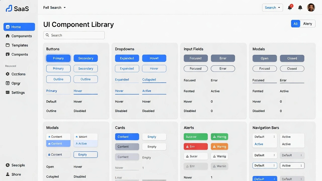The width and height of the screenshot is (322, 181).
Task: Click the triangle icon in the green Warnig alert
Action: tap(214, 137)
